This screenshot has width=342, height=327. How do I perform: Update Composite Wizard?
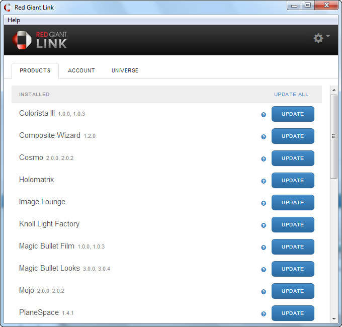point(293,136)
